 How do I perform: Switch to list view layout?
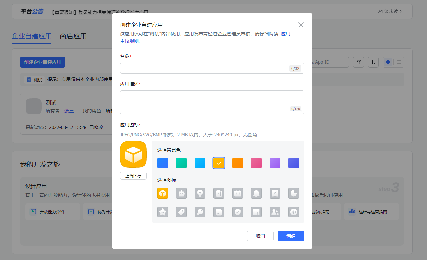pos(399,62)
